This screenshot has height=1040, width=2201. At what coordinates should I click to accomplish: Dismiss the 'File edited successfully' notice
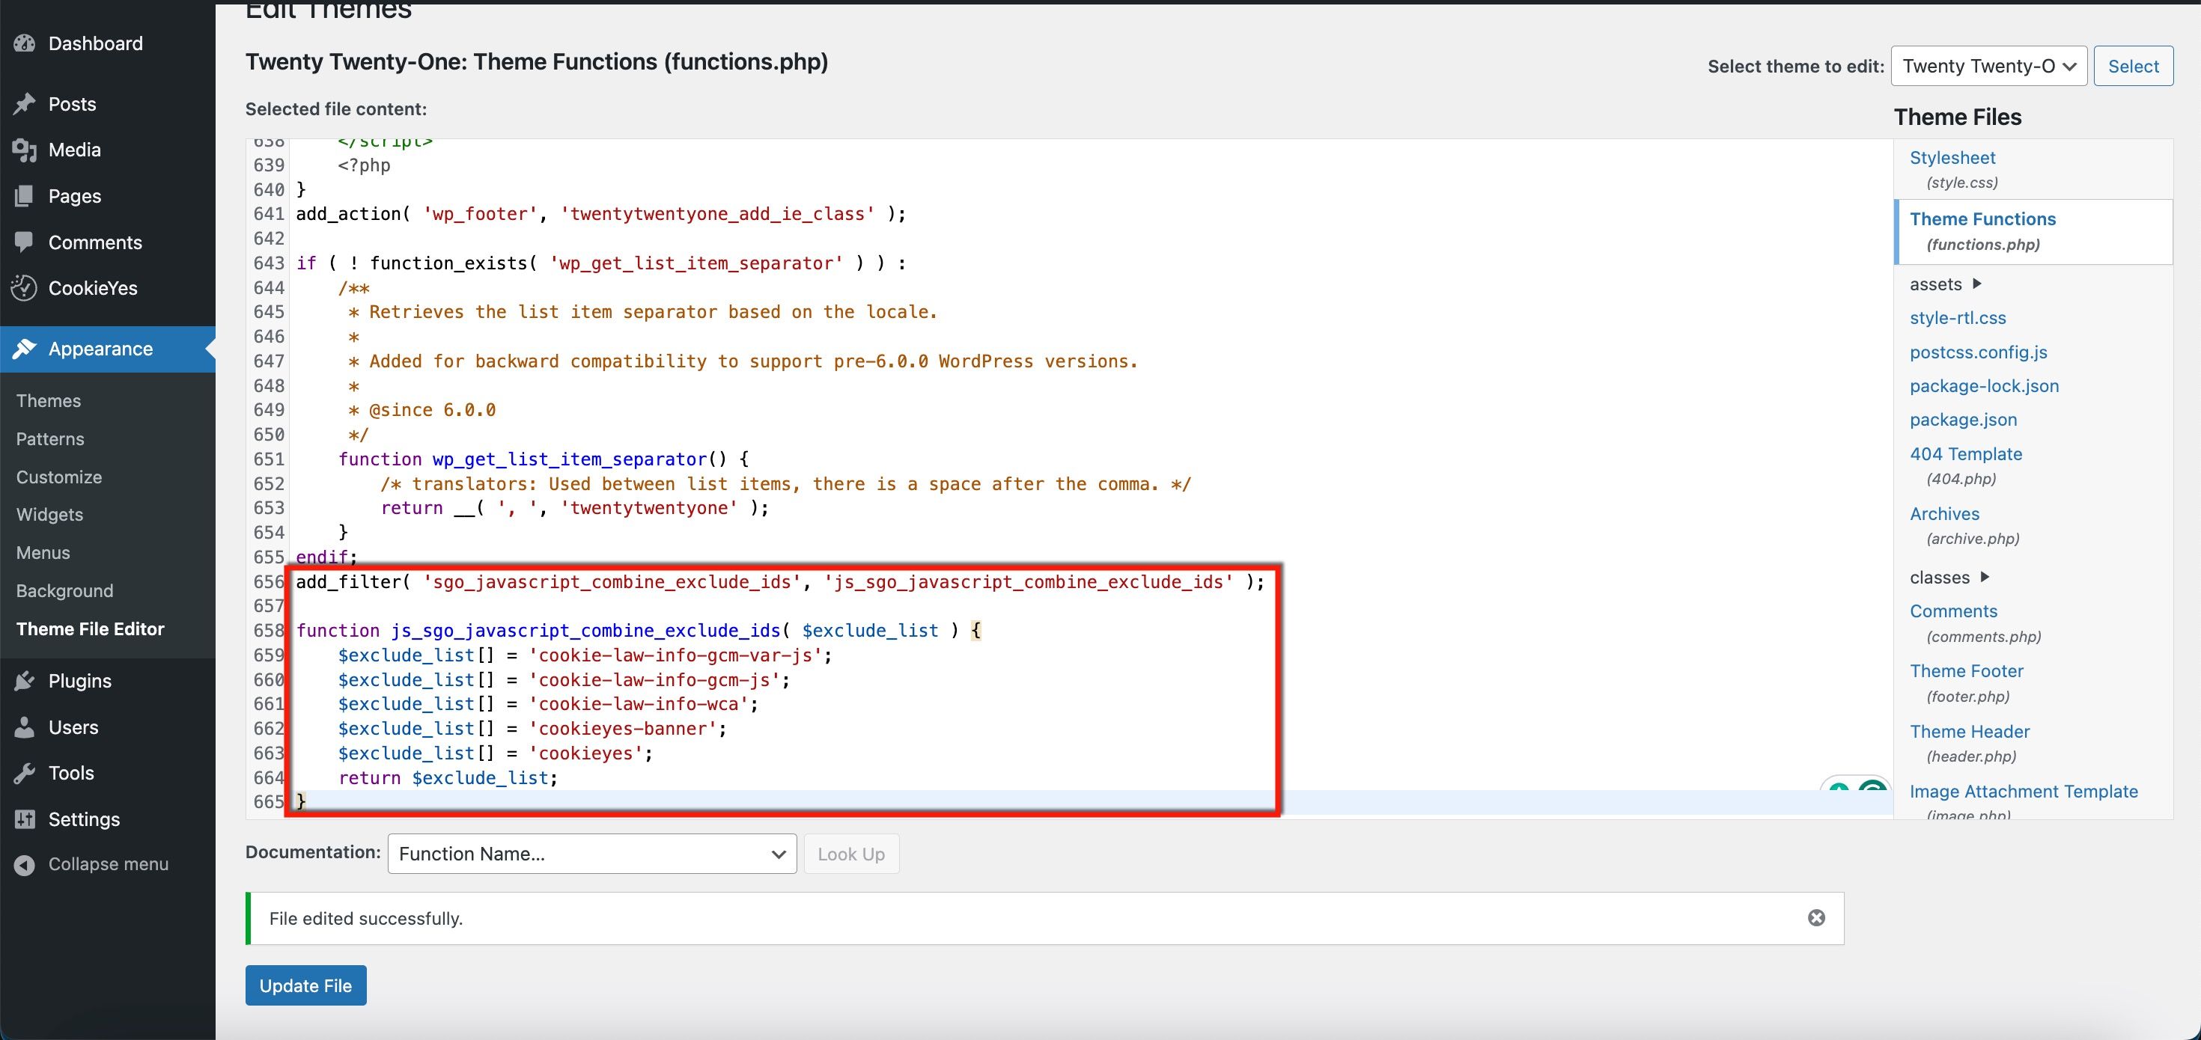pyautogui.click(x=1816, y=918)
